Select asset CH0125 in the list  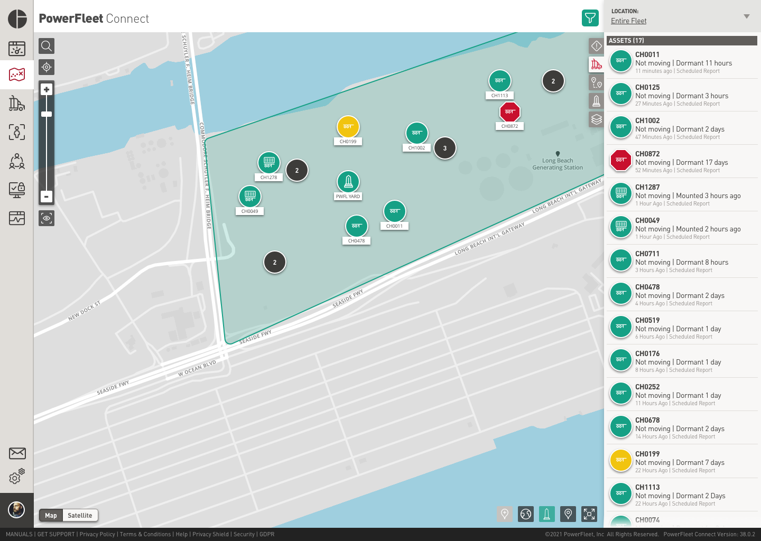click(682, 95)
